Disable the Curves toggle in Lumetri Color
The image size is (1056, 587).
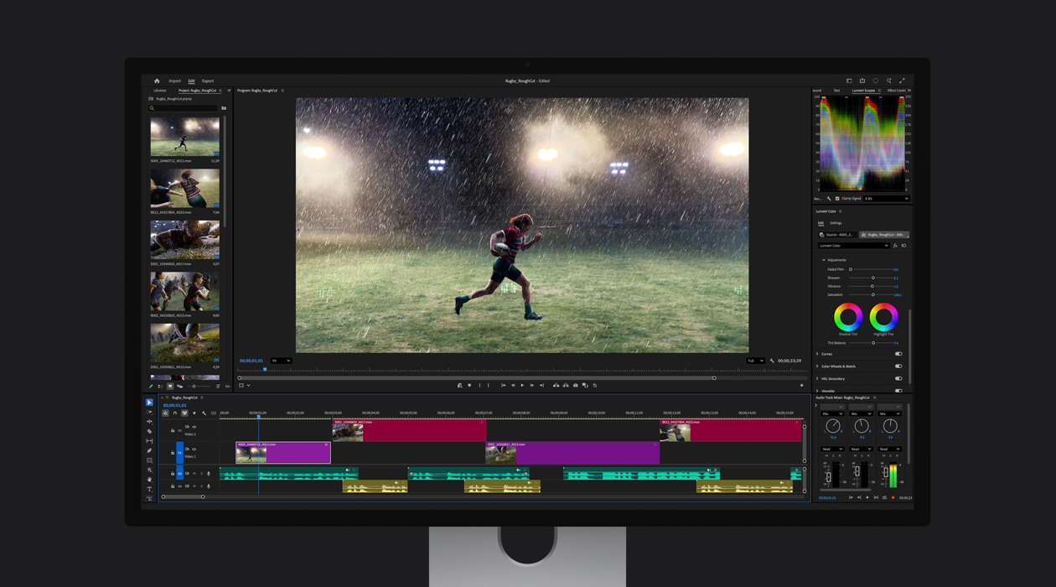tap(898, 354)
